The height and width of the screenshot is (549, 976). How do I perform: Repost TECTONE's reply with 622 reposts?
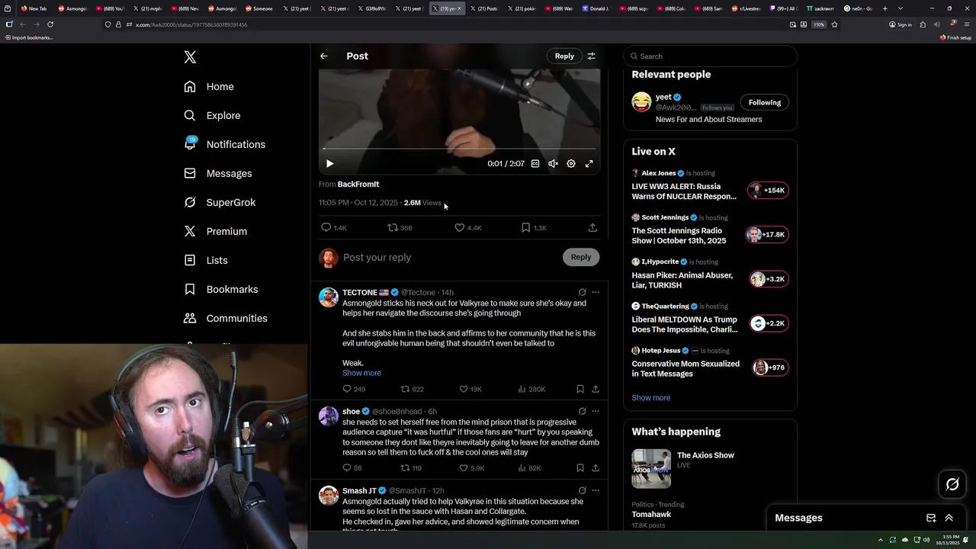point(412,389)
